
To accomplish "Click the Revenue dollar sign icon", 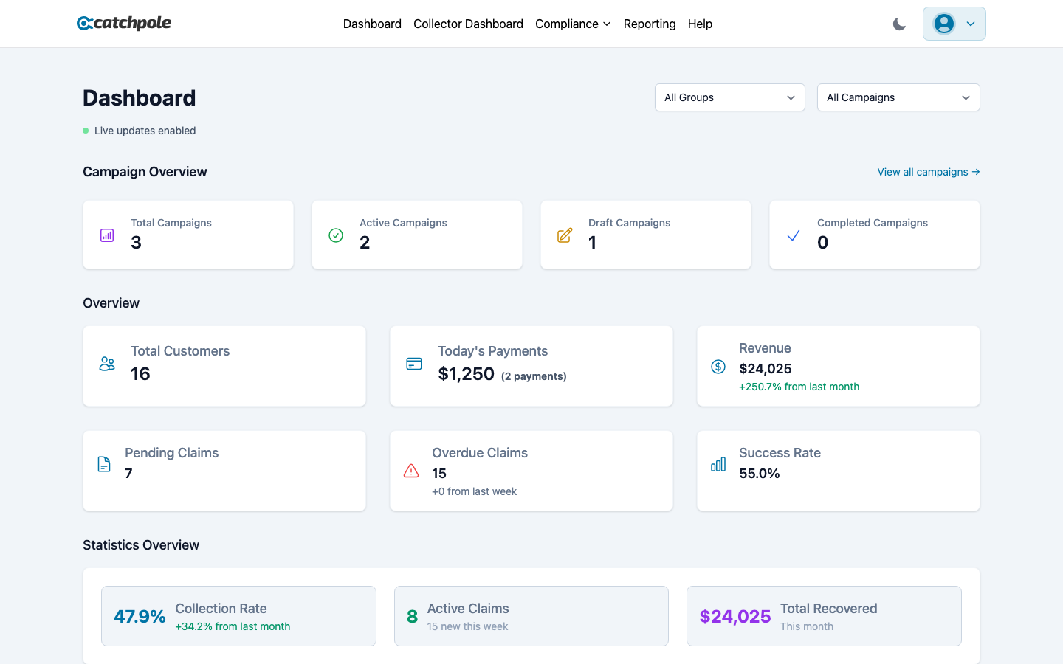I will 718,366.
